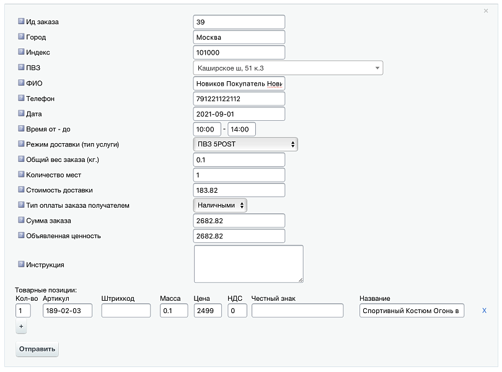Click help icon next to Телефон

click(x=21, y=99)
